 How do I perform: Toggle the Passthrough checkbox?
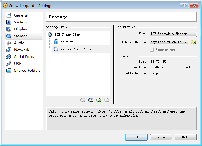pyautogui.click(x=152, y=50)
